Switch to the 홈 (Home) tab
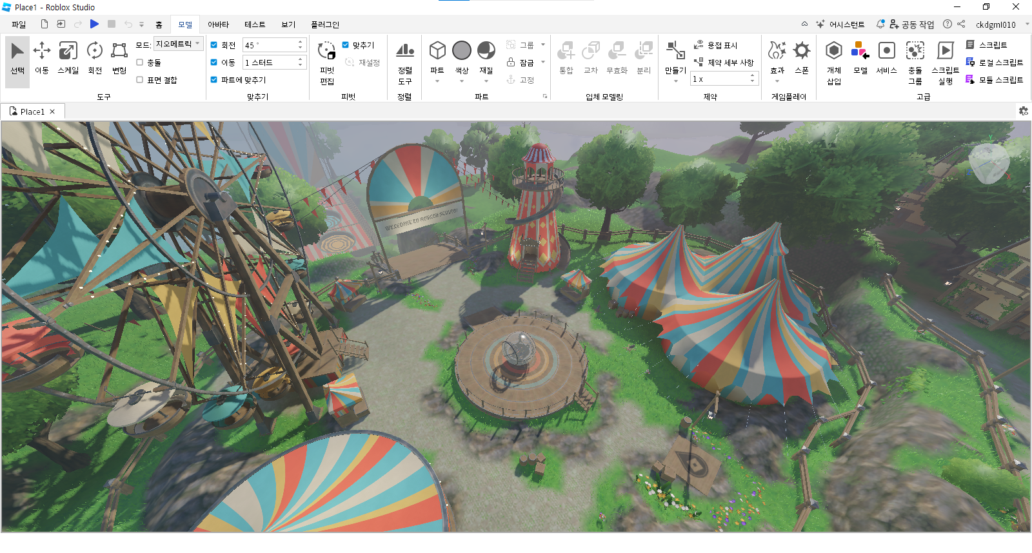1032x553 pixels. (159, 24)
